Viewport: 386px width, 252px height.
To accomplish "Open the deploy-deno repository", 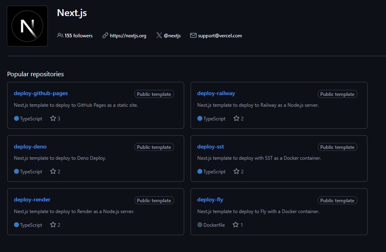I will (30, 146).
